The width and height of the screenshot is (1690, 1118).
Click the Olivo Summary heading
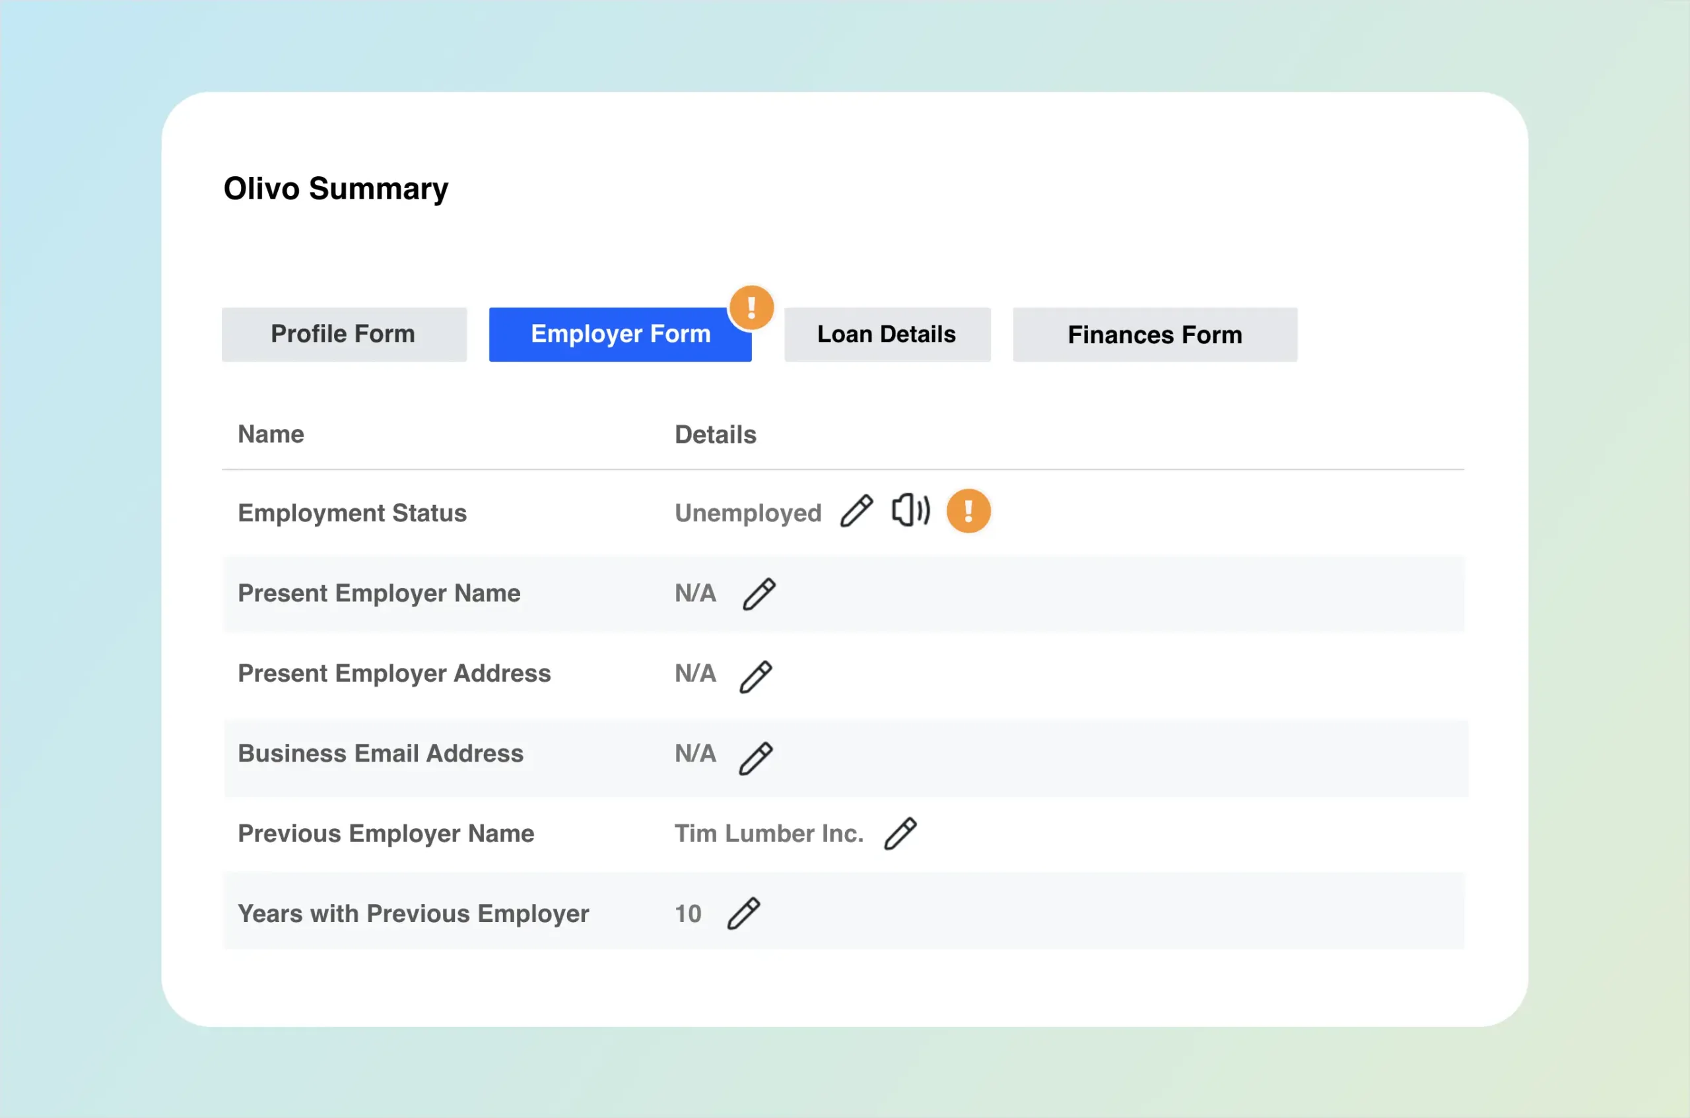(335, 188)
